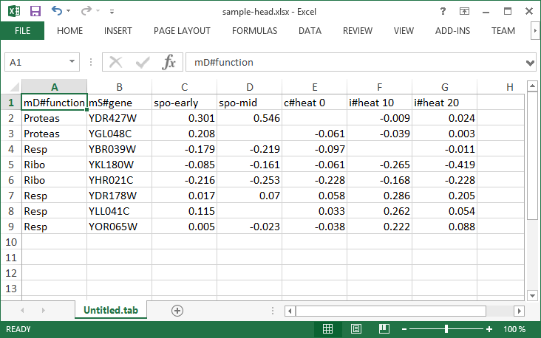Switch to the FORMULAS ribbon tab
This screenshot has height=338, width=541.
(x=254, y=31)
